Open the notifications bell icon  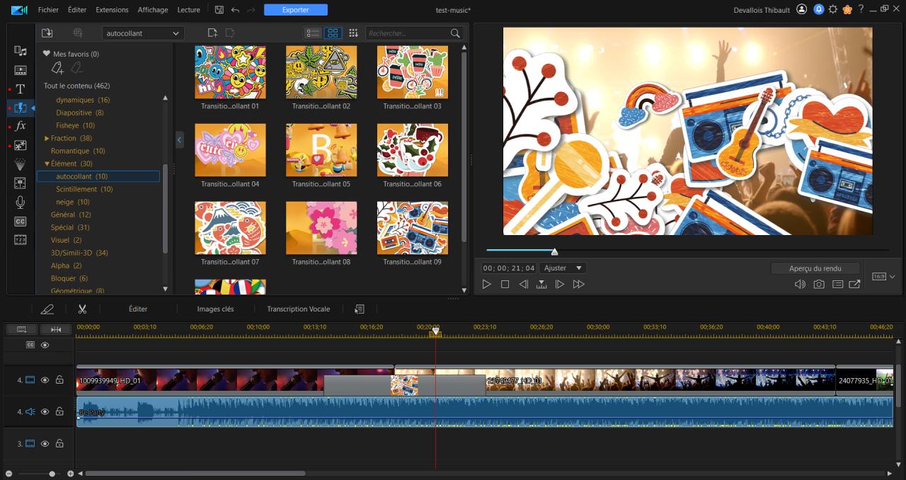click(818, 10)
